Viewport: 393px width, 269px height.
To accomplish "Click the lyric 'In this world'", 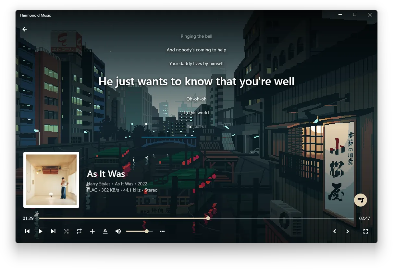I will coord(196,113).
